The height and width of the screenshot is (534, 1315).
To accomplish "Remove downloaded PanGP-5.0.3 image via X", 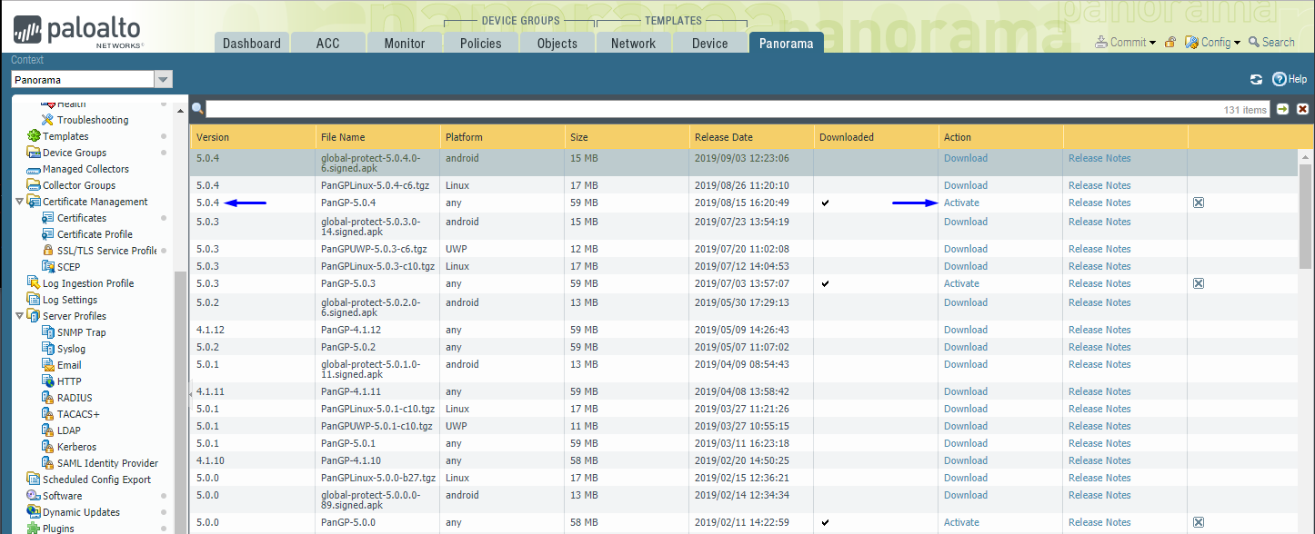I will [1198, 282].
